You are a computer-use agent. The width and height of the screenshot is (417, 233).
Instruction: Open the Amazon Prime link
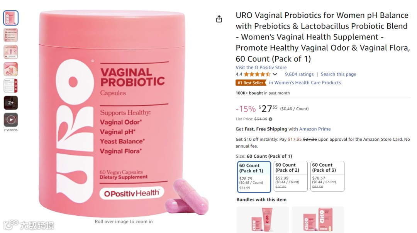315,129
